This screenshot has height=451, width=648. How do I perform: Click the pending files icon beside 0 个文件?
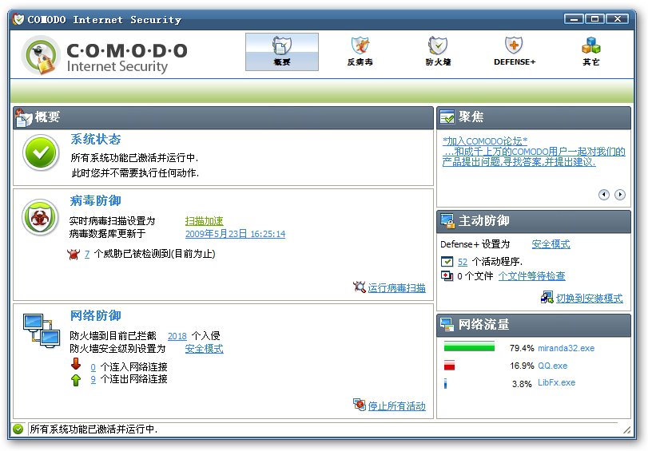click(447, 276)
